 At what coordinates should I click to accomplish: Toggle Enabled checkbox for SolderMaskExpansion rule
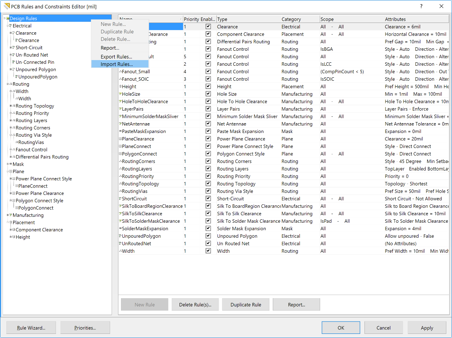click(208, 228)
